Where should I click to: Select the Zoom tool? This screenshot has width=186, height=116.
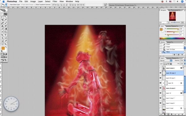pos(6,44)
